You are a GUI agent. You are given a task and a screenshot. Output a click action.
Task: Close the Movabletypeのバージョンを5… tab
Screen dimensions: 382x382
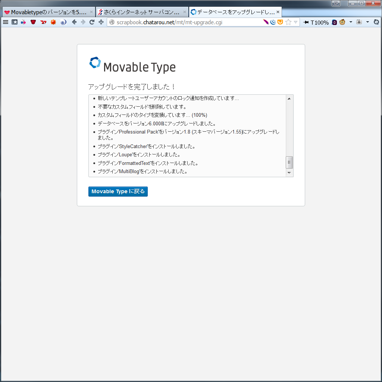91,12
